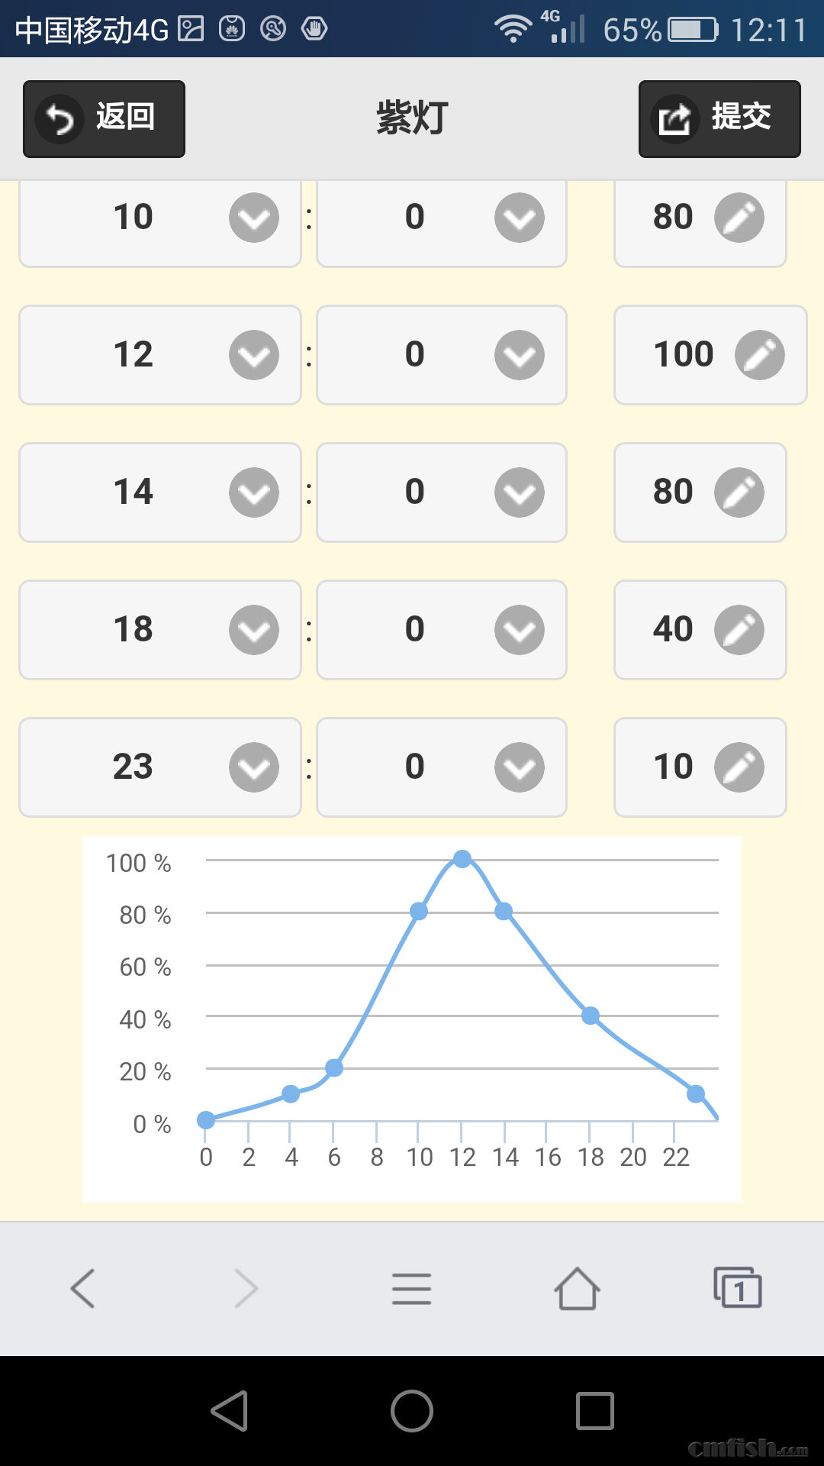Expand the hour dropdown showing 12

coord(254,355)
